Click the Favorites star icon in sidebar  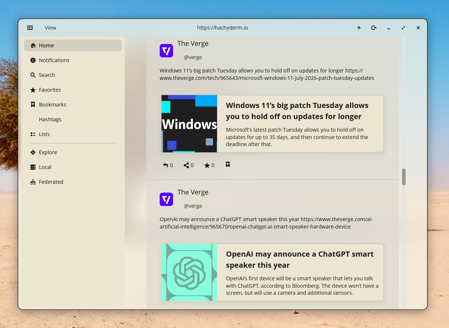click(x=33, y=90)
